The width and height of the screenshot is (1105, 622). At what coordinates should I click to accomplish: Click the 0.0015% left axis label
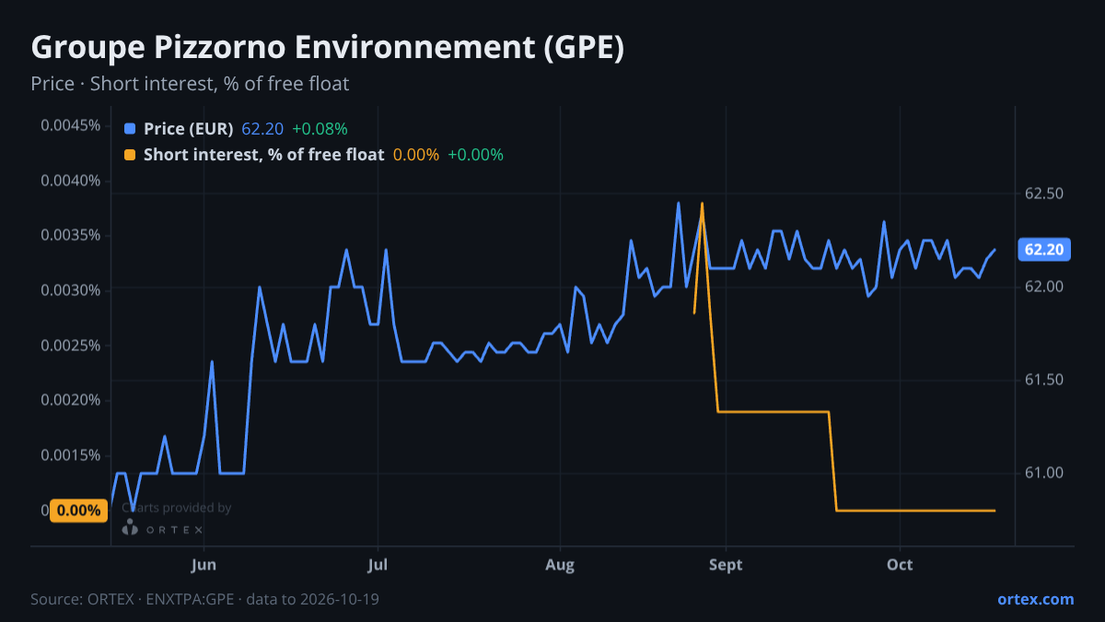(x=70, y=455)
